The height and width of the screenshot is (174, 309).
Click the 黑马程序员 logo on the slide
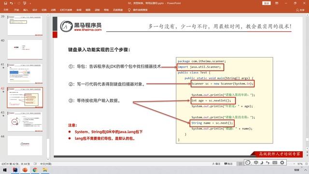click(81, 26)
